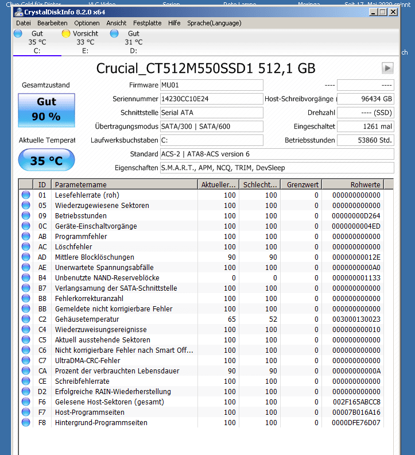The height and width of the screenshot is (455, 415).
Task: Select the raw value 0000DFE76D07
Action: click(356, 422)
